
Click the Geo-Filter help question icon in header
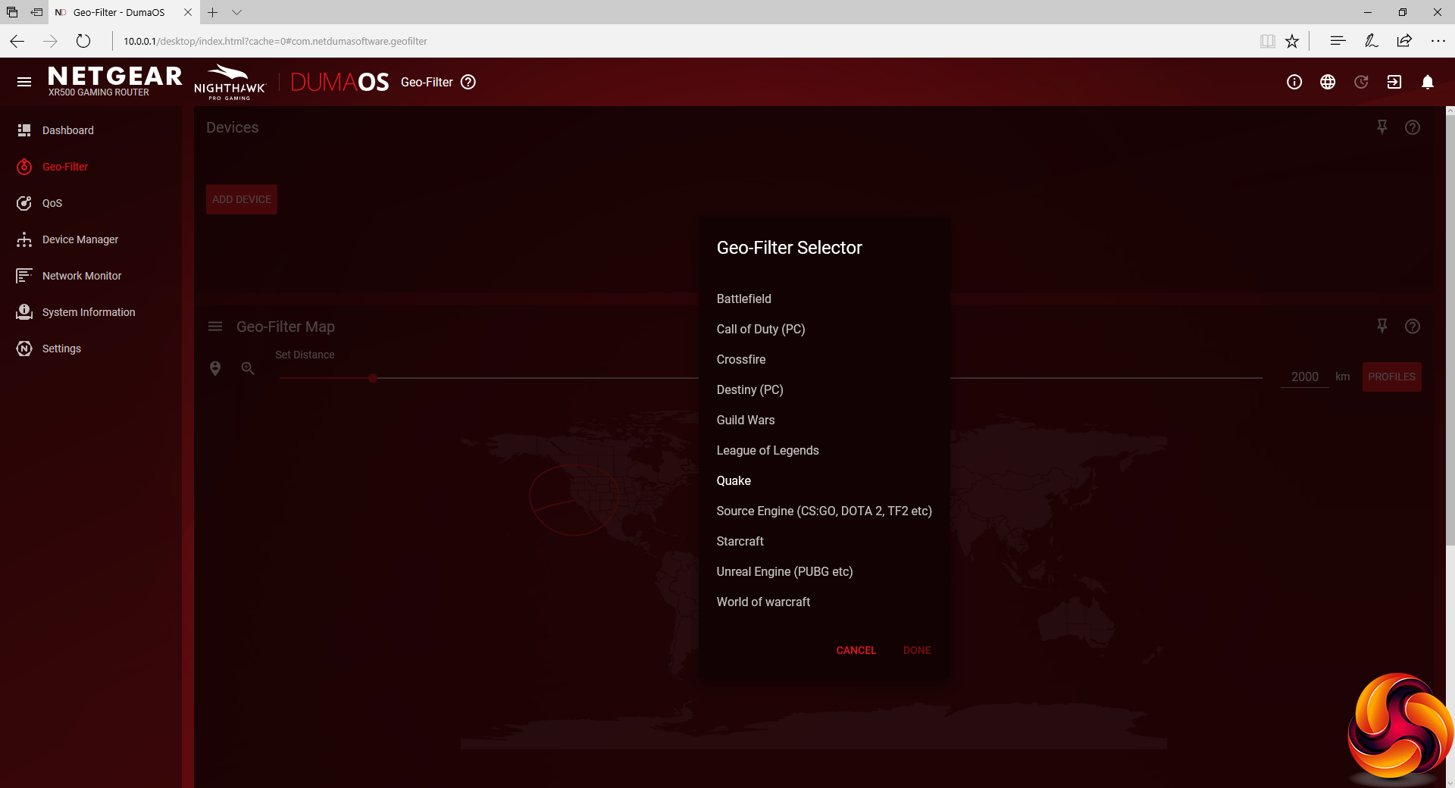[x=468, y=82]
